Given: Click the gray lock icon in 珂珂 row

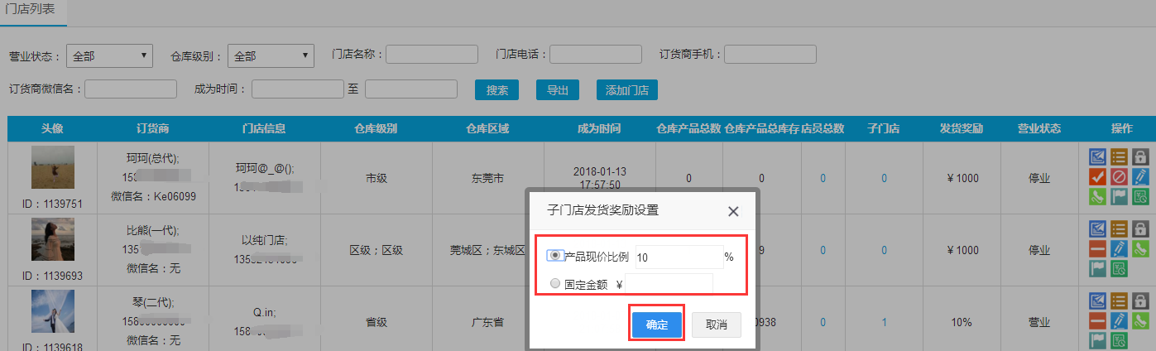Looking at the screenshot, I should [1140, 157].
